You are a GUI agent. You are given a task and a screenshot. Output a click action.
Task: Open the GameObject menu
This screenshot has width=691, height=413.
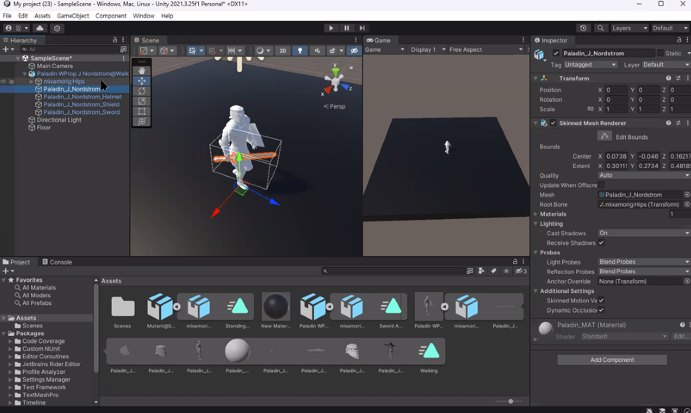tap(73, 16)
